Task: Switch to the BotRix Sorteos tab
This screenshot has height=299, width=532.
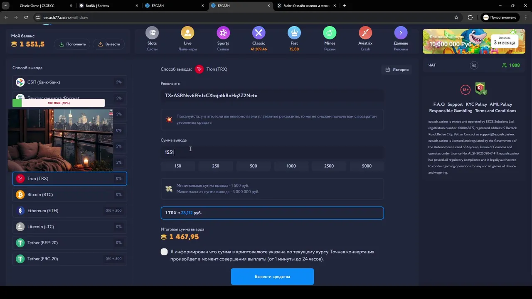Action: (109, 6)
